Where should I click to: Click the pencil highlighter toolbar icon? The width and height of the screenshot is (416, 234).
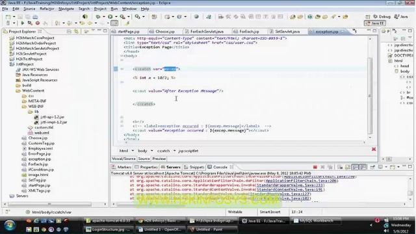(127, 23)
